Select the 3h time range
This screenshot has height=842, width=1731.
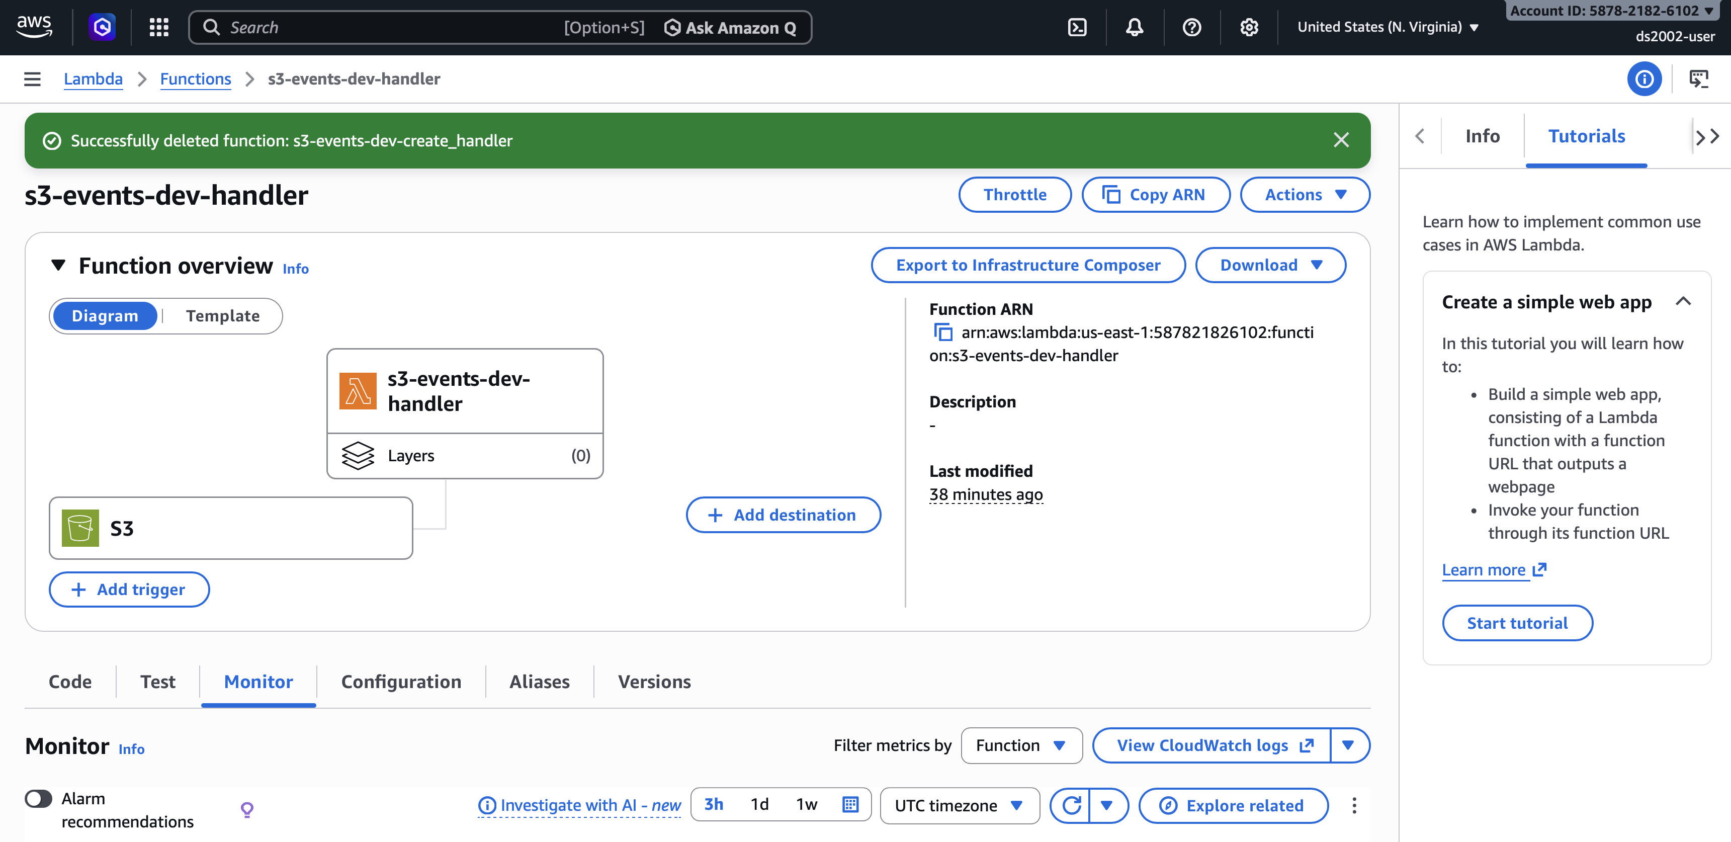pyautogui.click(x=714, y=804)
